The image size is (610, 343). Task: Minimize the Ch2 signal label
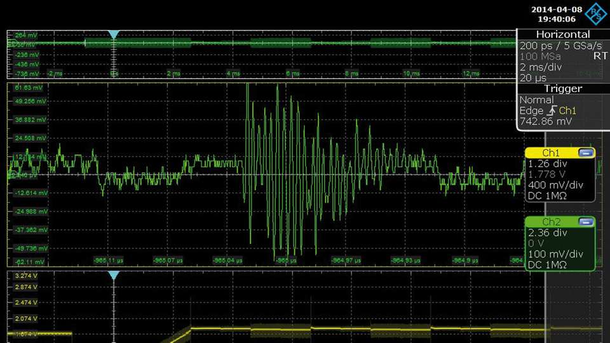[586, 222]
